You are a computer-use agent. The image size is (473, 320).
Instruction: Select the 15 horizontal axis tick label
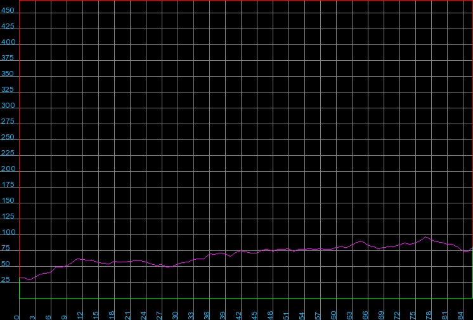tap(96, 316)
